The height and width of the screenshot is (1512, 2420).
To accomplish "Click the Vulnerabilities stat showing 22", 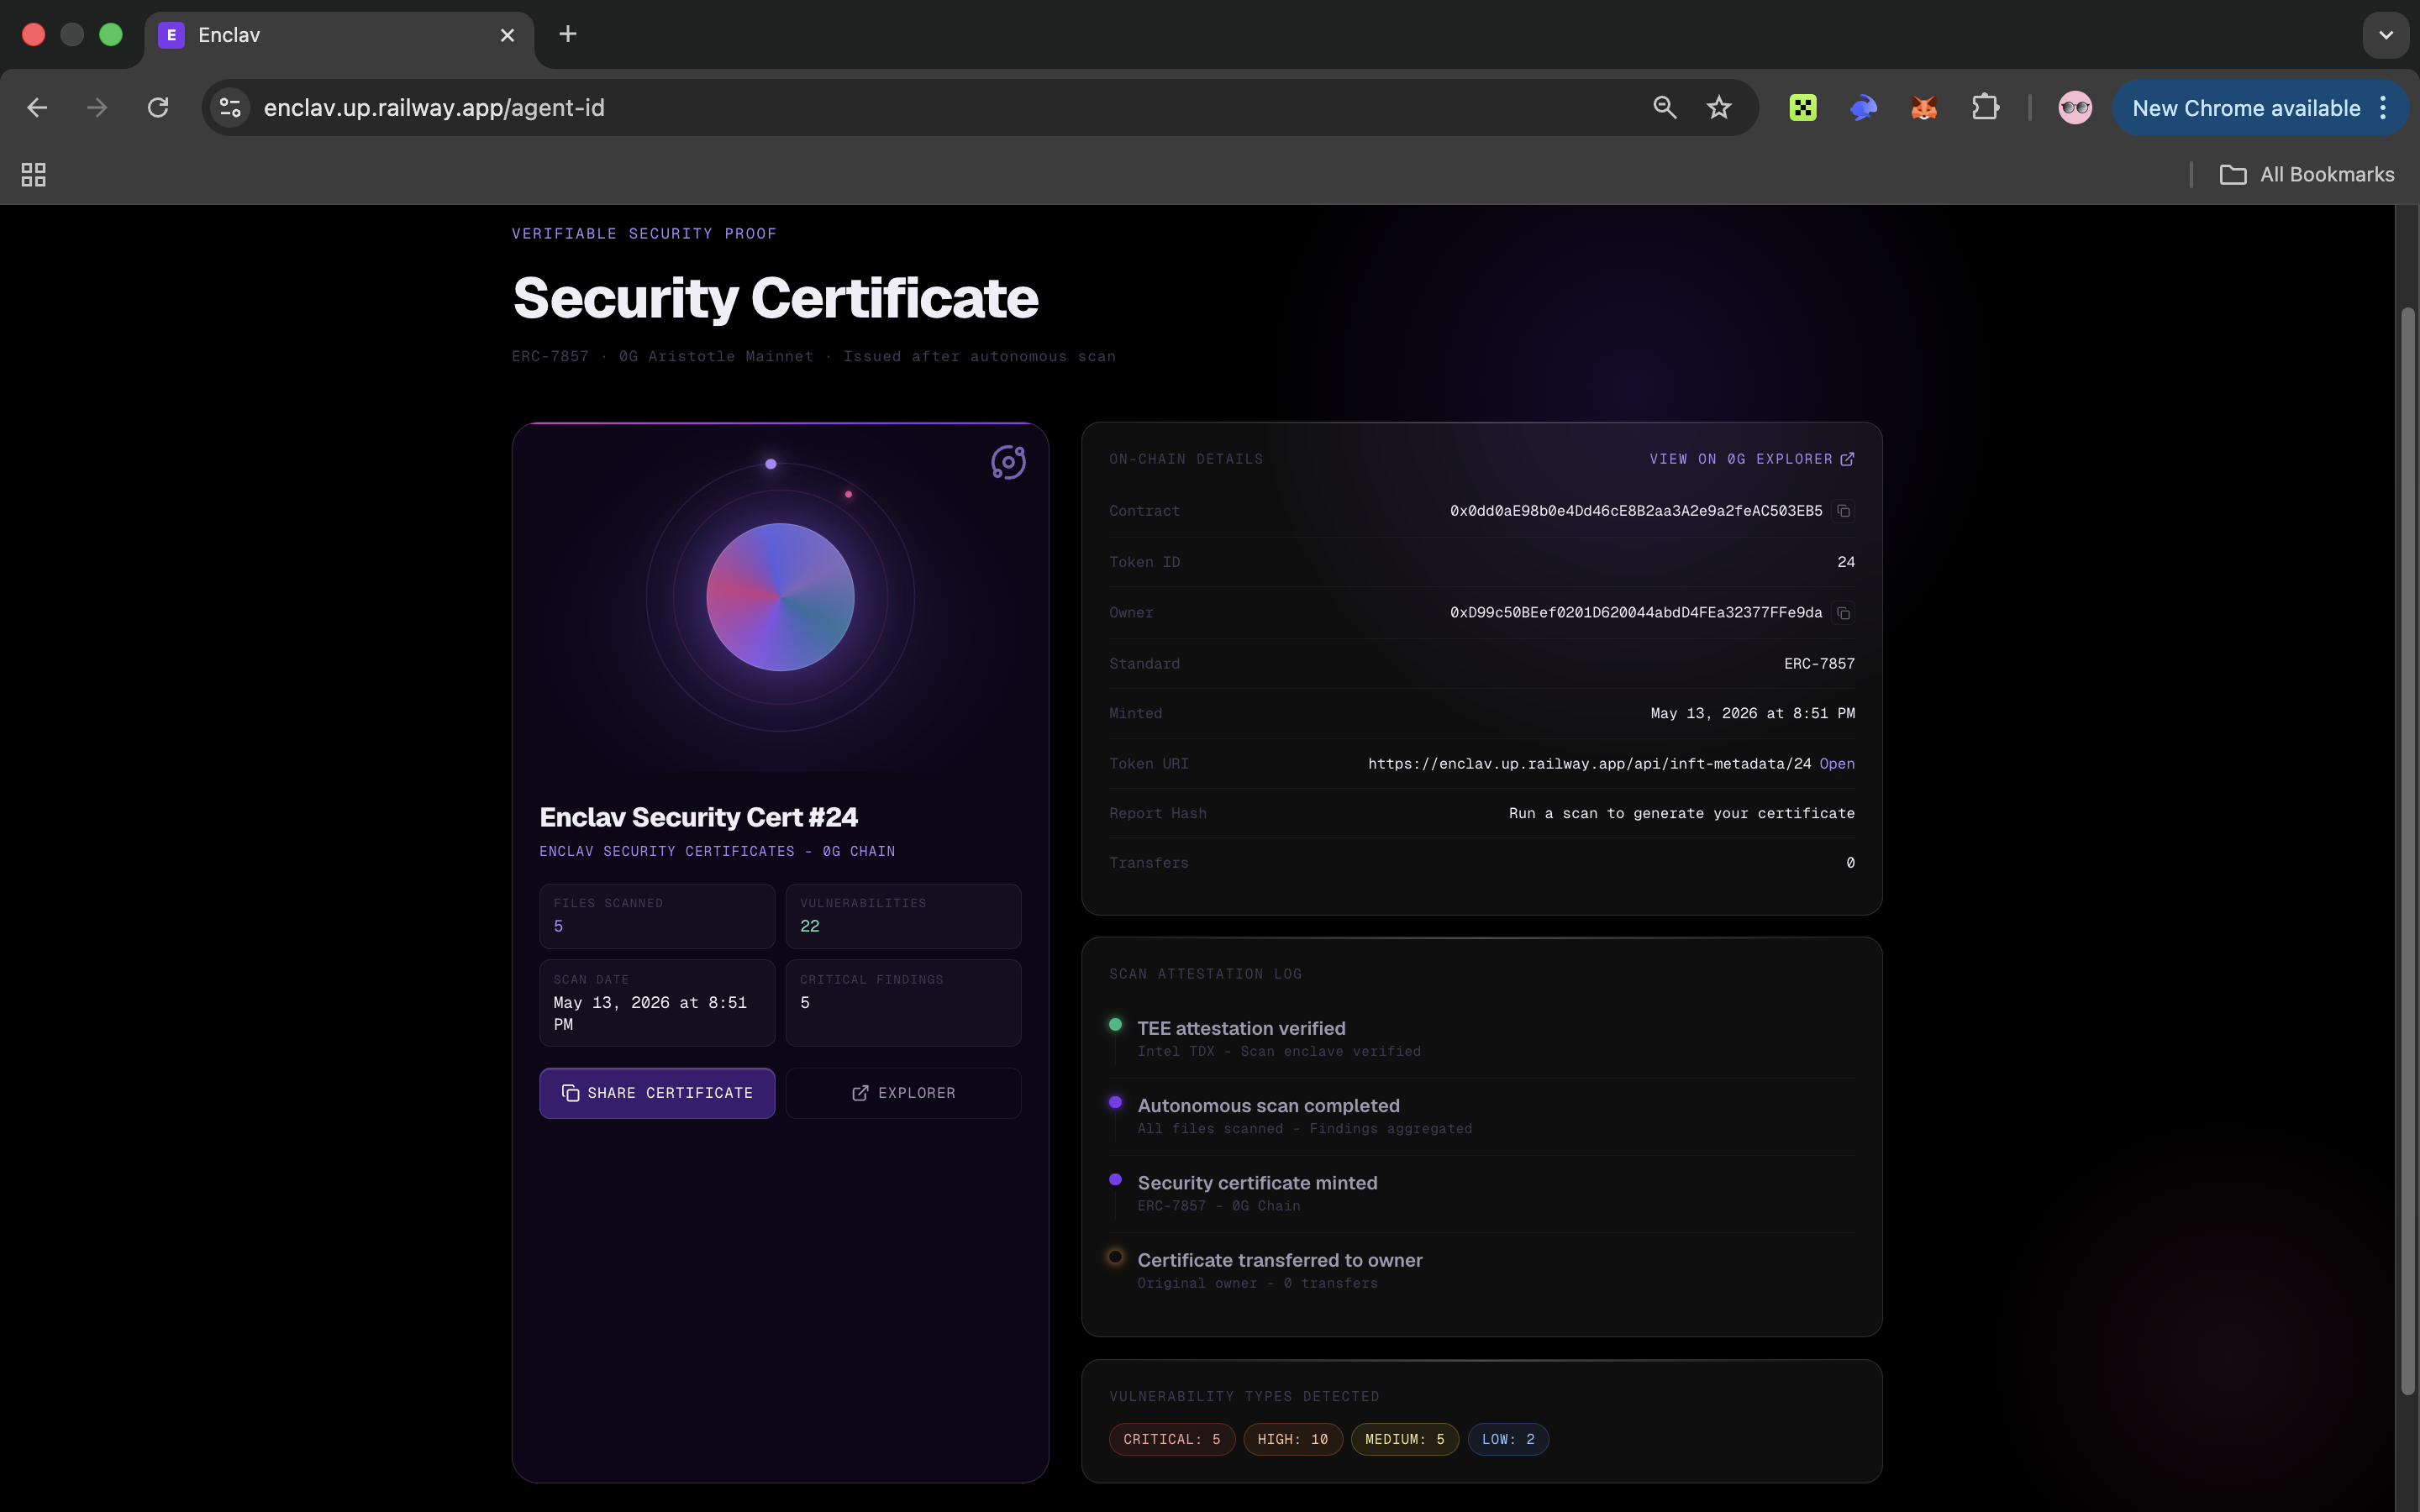I will click(x=903, y=916).
